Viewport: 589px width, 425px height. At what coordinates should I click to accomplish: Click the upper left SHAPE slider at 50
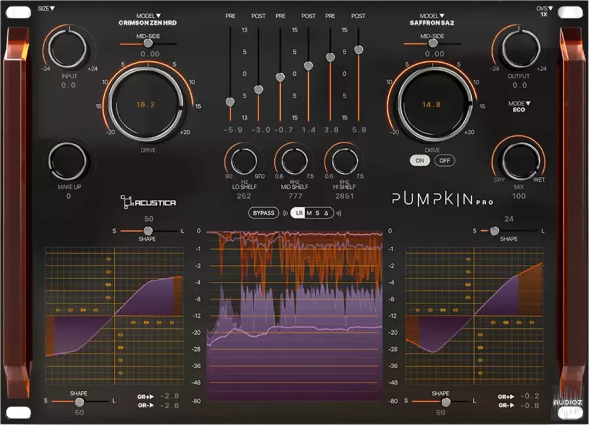[x=149, y=231]
